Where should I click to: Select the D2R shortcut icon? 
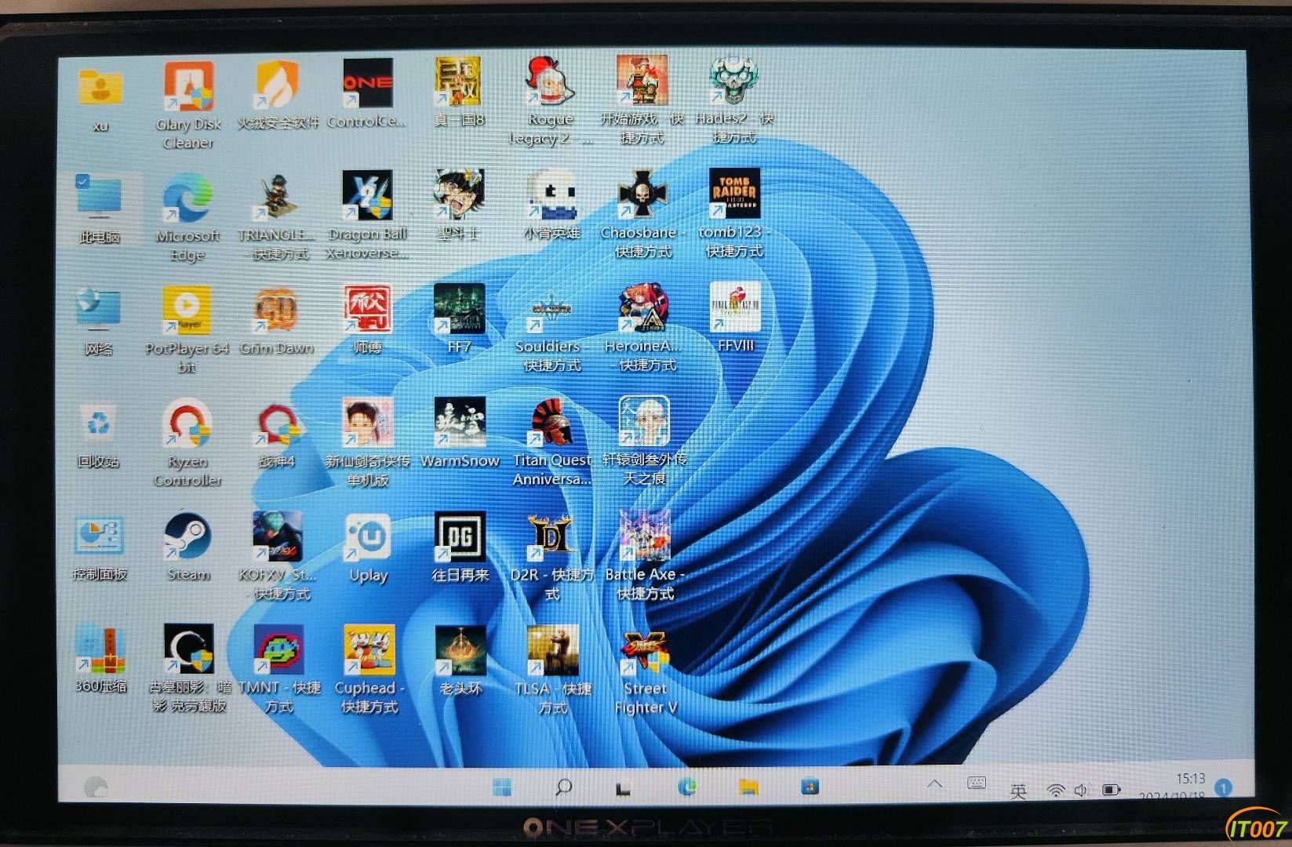click(552, 536)
